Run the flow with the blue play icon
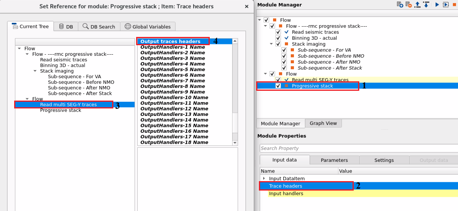Viewport: 458px width, 211px height. pyautogui.click(x=437, y=4)
